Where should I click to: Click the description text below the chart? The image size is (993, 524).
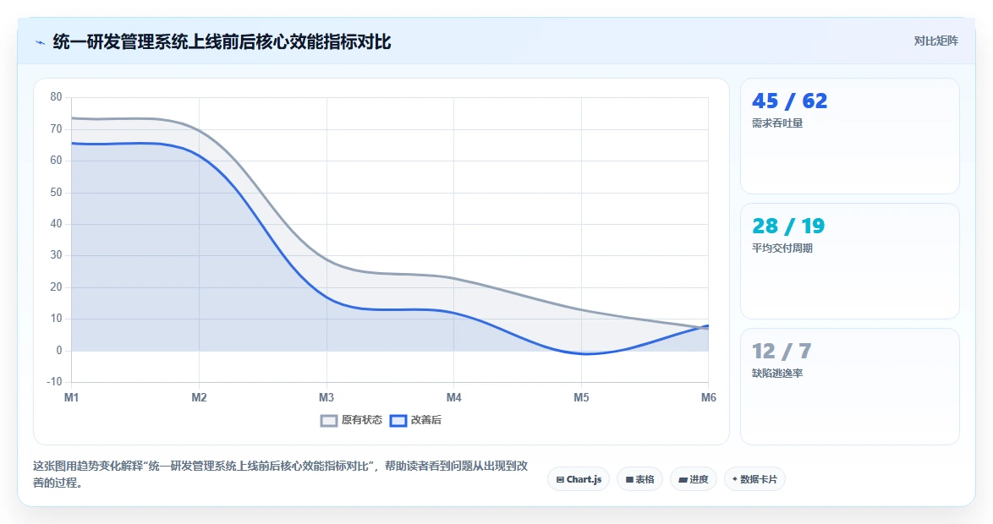[281, 474]
